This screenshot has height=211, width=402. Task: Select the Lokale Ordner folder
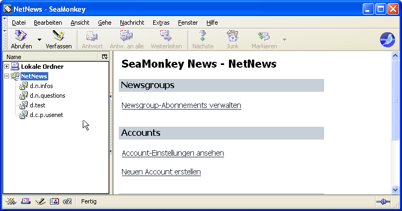tap(42, 67)
